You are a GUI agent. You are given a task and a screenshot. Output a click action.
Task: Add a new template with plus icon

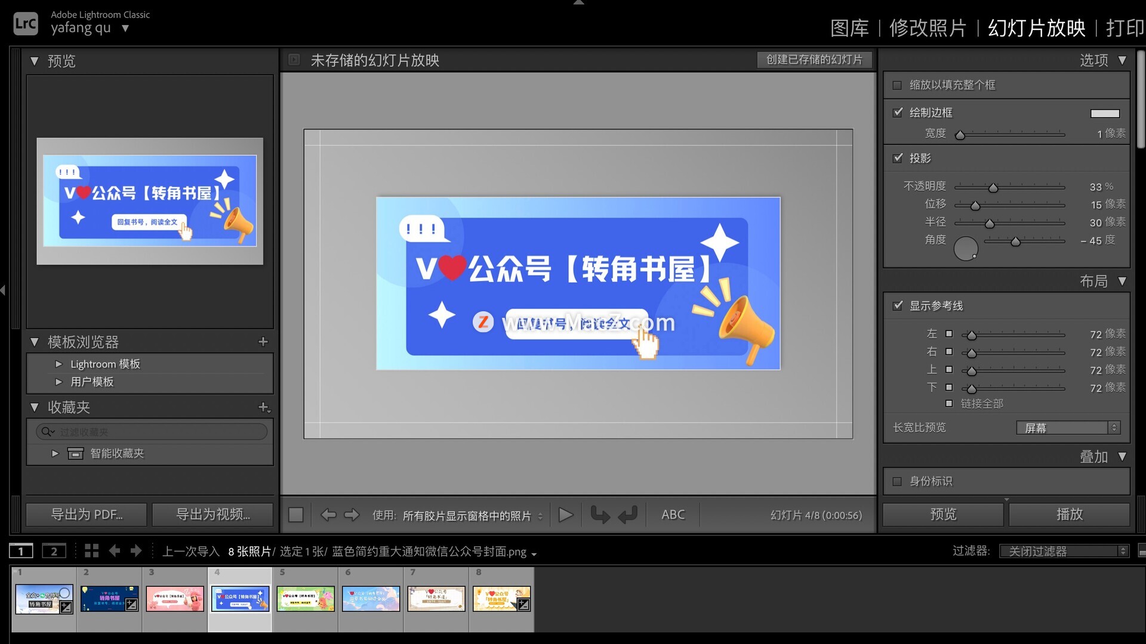click(x=263, y=342)
